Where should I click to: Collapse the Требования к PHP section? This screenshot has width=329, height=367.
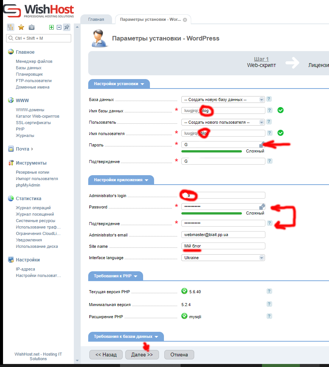click(x=115, y=276)
